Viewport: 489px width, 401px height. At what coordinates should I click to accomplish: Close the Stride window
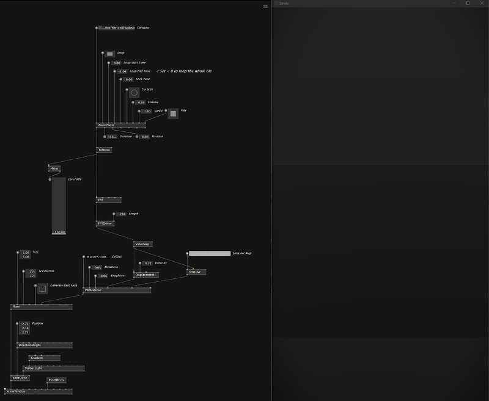482,3
